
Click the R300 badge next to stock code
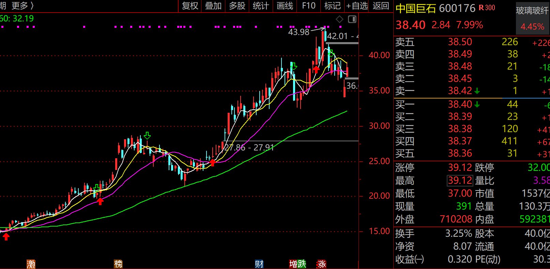tap(487, 7)
